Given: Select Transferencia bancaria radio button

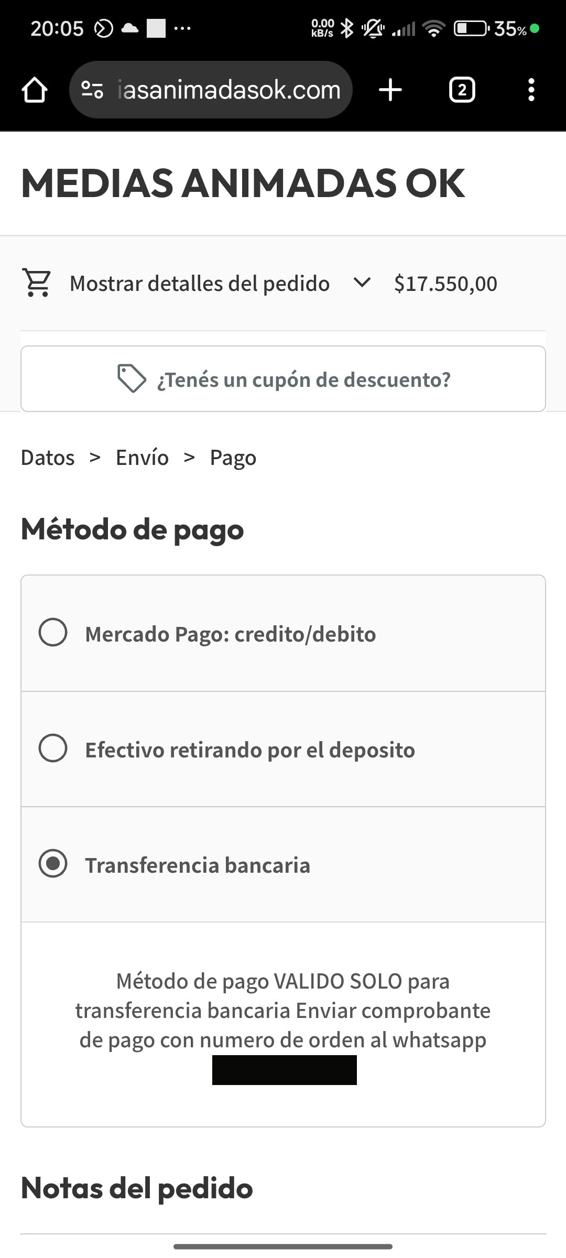Looking at the screenshot, I should [x=53, y=864].
